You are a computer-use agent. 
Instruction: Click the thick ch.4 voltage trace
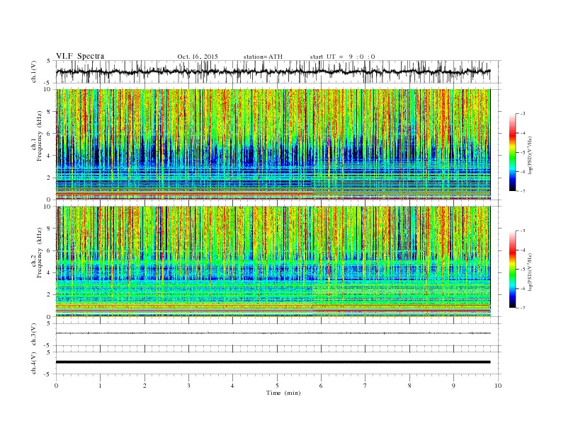click(273, 362)
